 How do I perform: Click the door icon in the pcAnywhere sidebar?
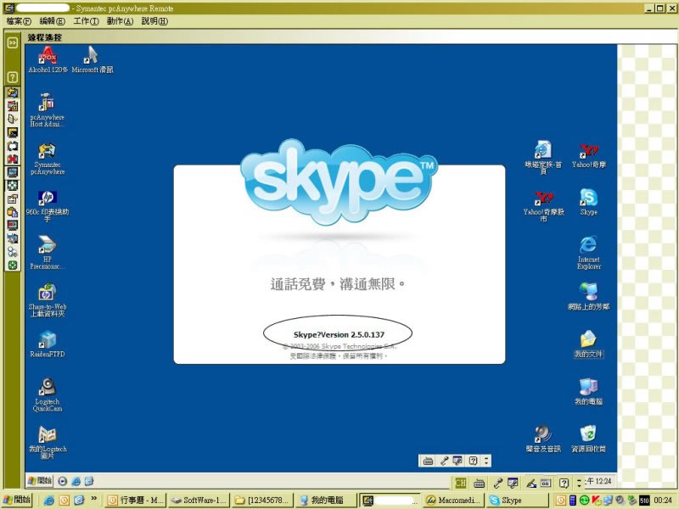pyautogui.click(x=13, y=119)
